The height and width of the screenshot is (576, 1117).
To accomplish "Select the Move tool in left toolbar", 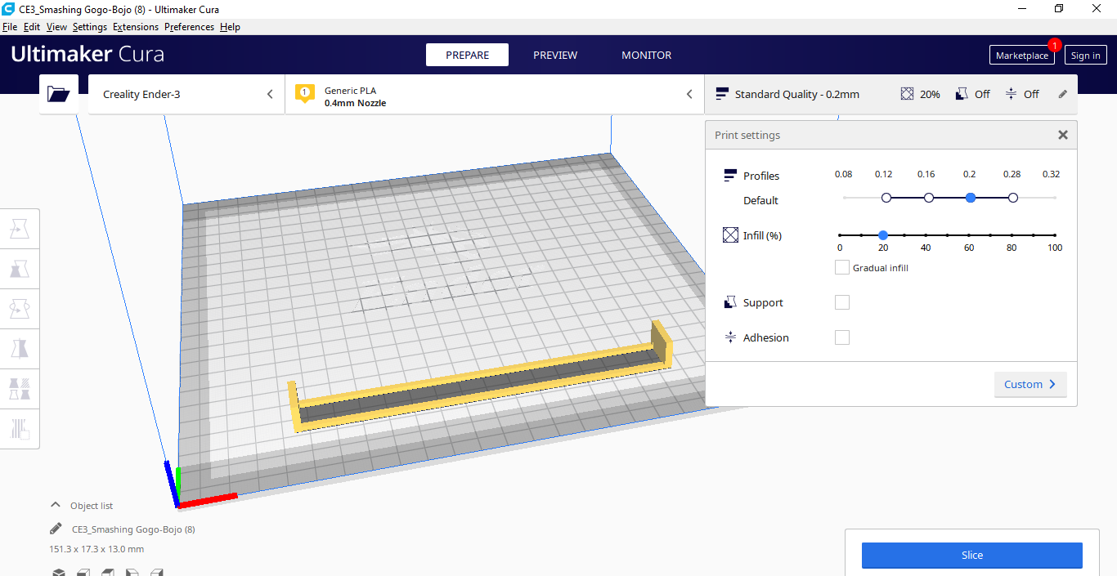I will 19,230.
